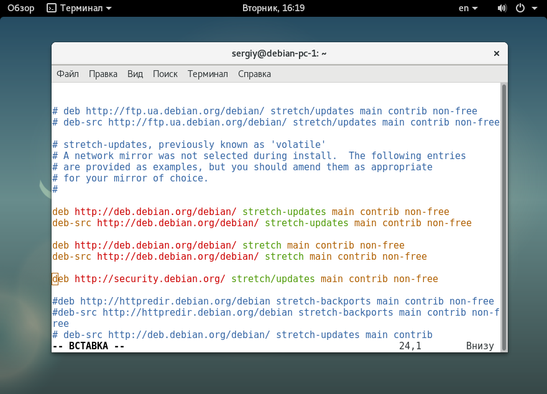Screen dimensions: 547x394
Task: Open the en keyboard layout switcher
Action: (x=468, y=8)
